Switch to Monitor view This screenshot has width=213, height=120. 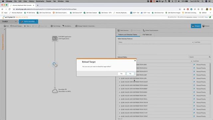coord(206,26)
